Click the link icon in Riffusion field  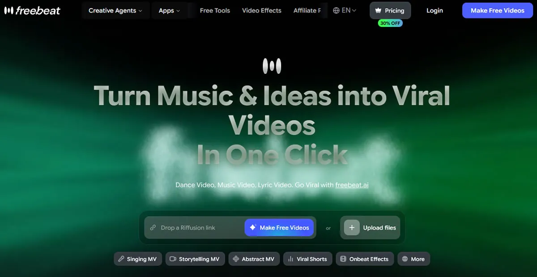tap(153, 228)
